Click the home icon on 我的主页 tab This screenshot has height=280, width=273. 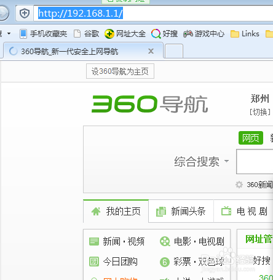pos(96,211)
